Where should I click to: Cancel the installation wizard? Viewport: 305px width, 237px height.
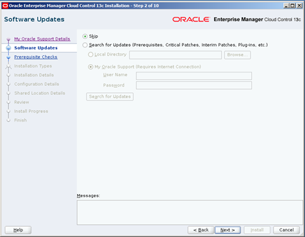286,230
